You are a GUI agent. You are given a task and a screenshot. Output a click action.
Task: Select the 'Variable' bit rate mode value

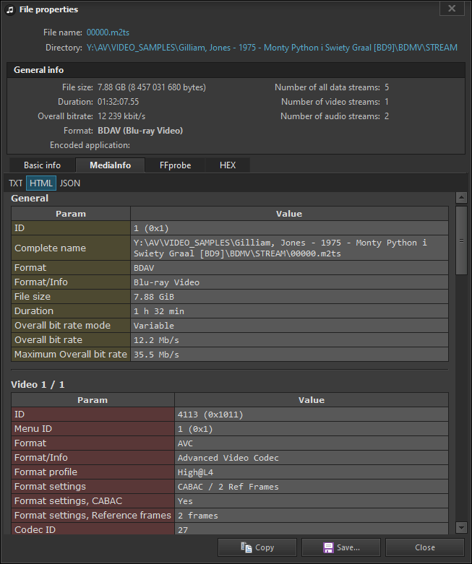pyautogui.click(x=289, y=325)
